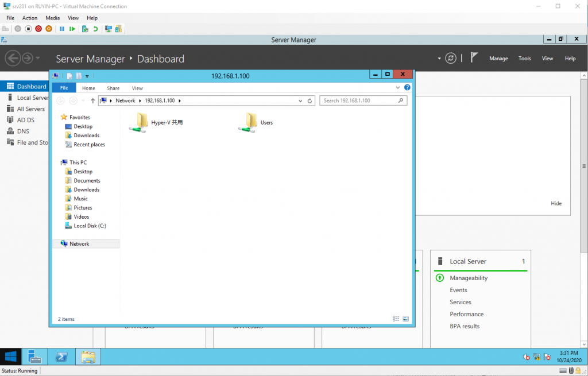Switch to details view in Explorer status bar
The width and height of the screenshot is (588, 376).
396,319
